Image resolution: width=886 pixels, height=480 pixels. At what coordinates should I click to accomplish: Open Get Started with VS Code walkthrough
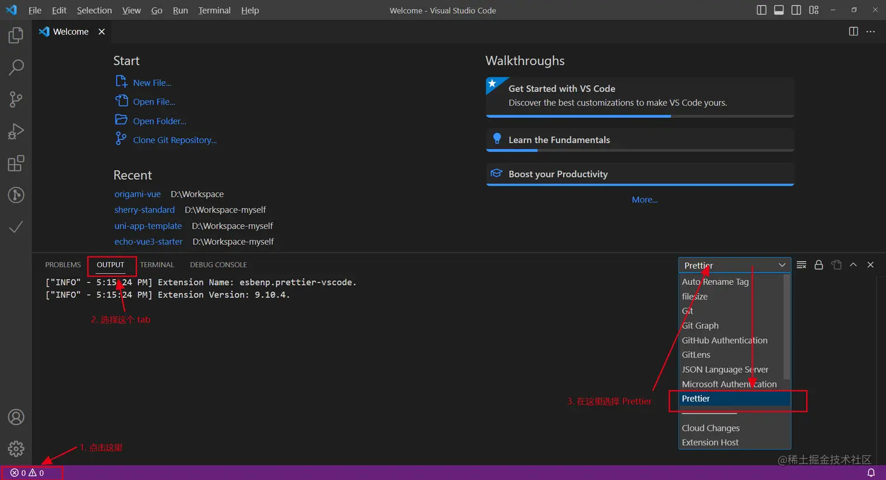pos(640,97)
